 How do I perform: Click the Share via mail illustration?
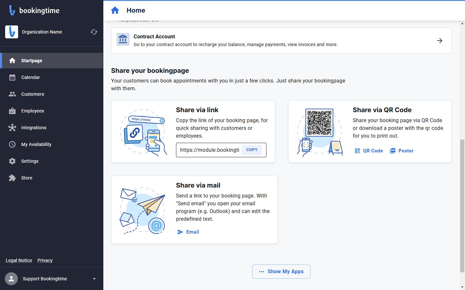[143, 210]
